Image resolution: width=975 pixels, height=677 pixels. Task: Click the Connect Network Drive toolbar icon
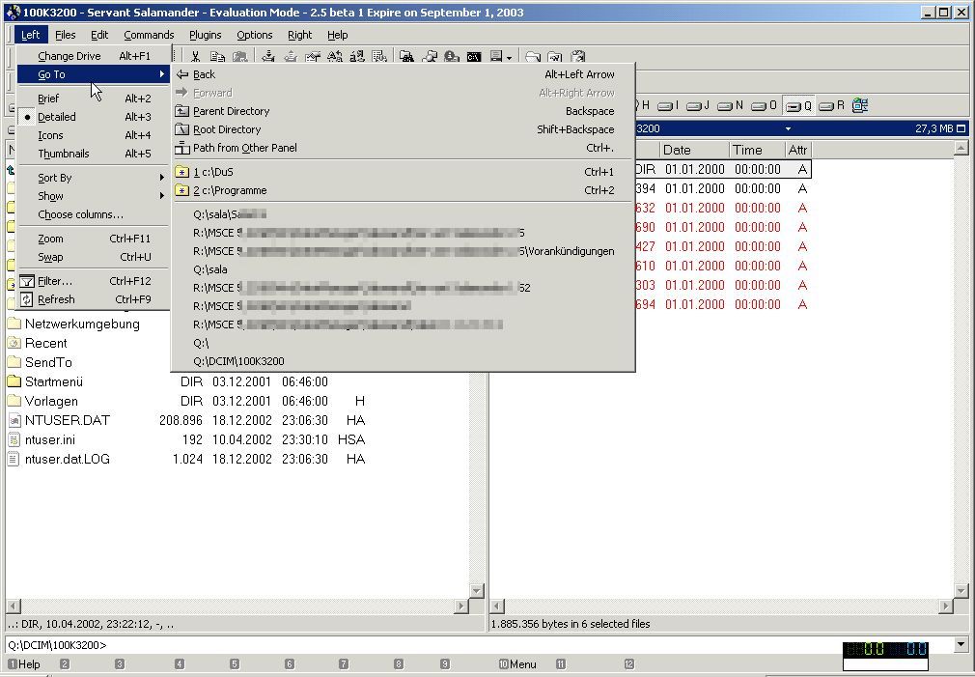click(429, 57)
